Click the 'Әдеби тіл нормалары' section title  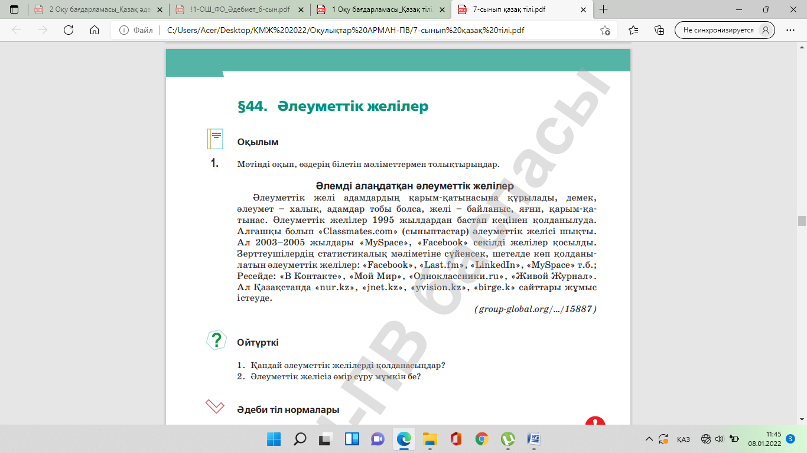[288, 409]
